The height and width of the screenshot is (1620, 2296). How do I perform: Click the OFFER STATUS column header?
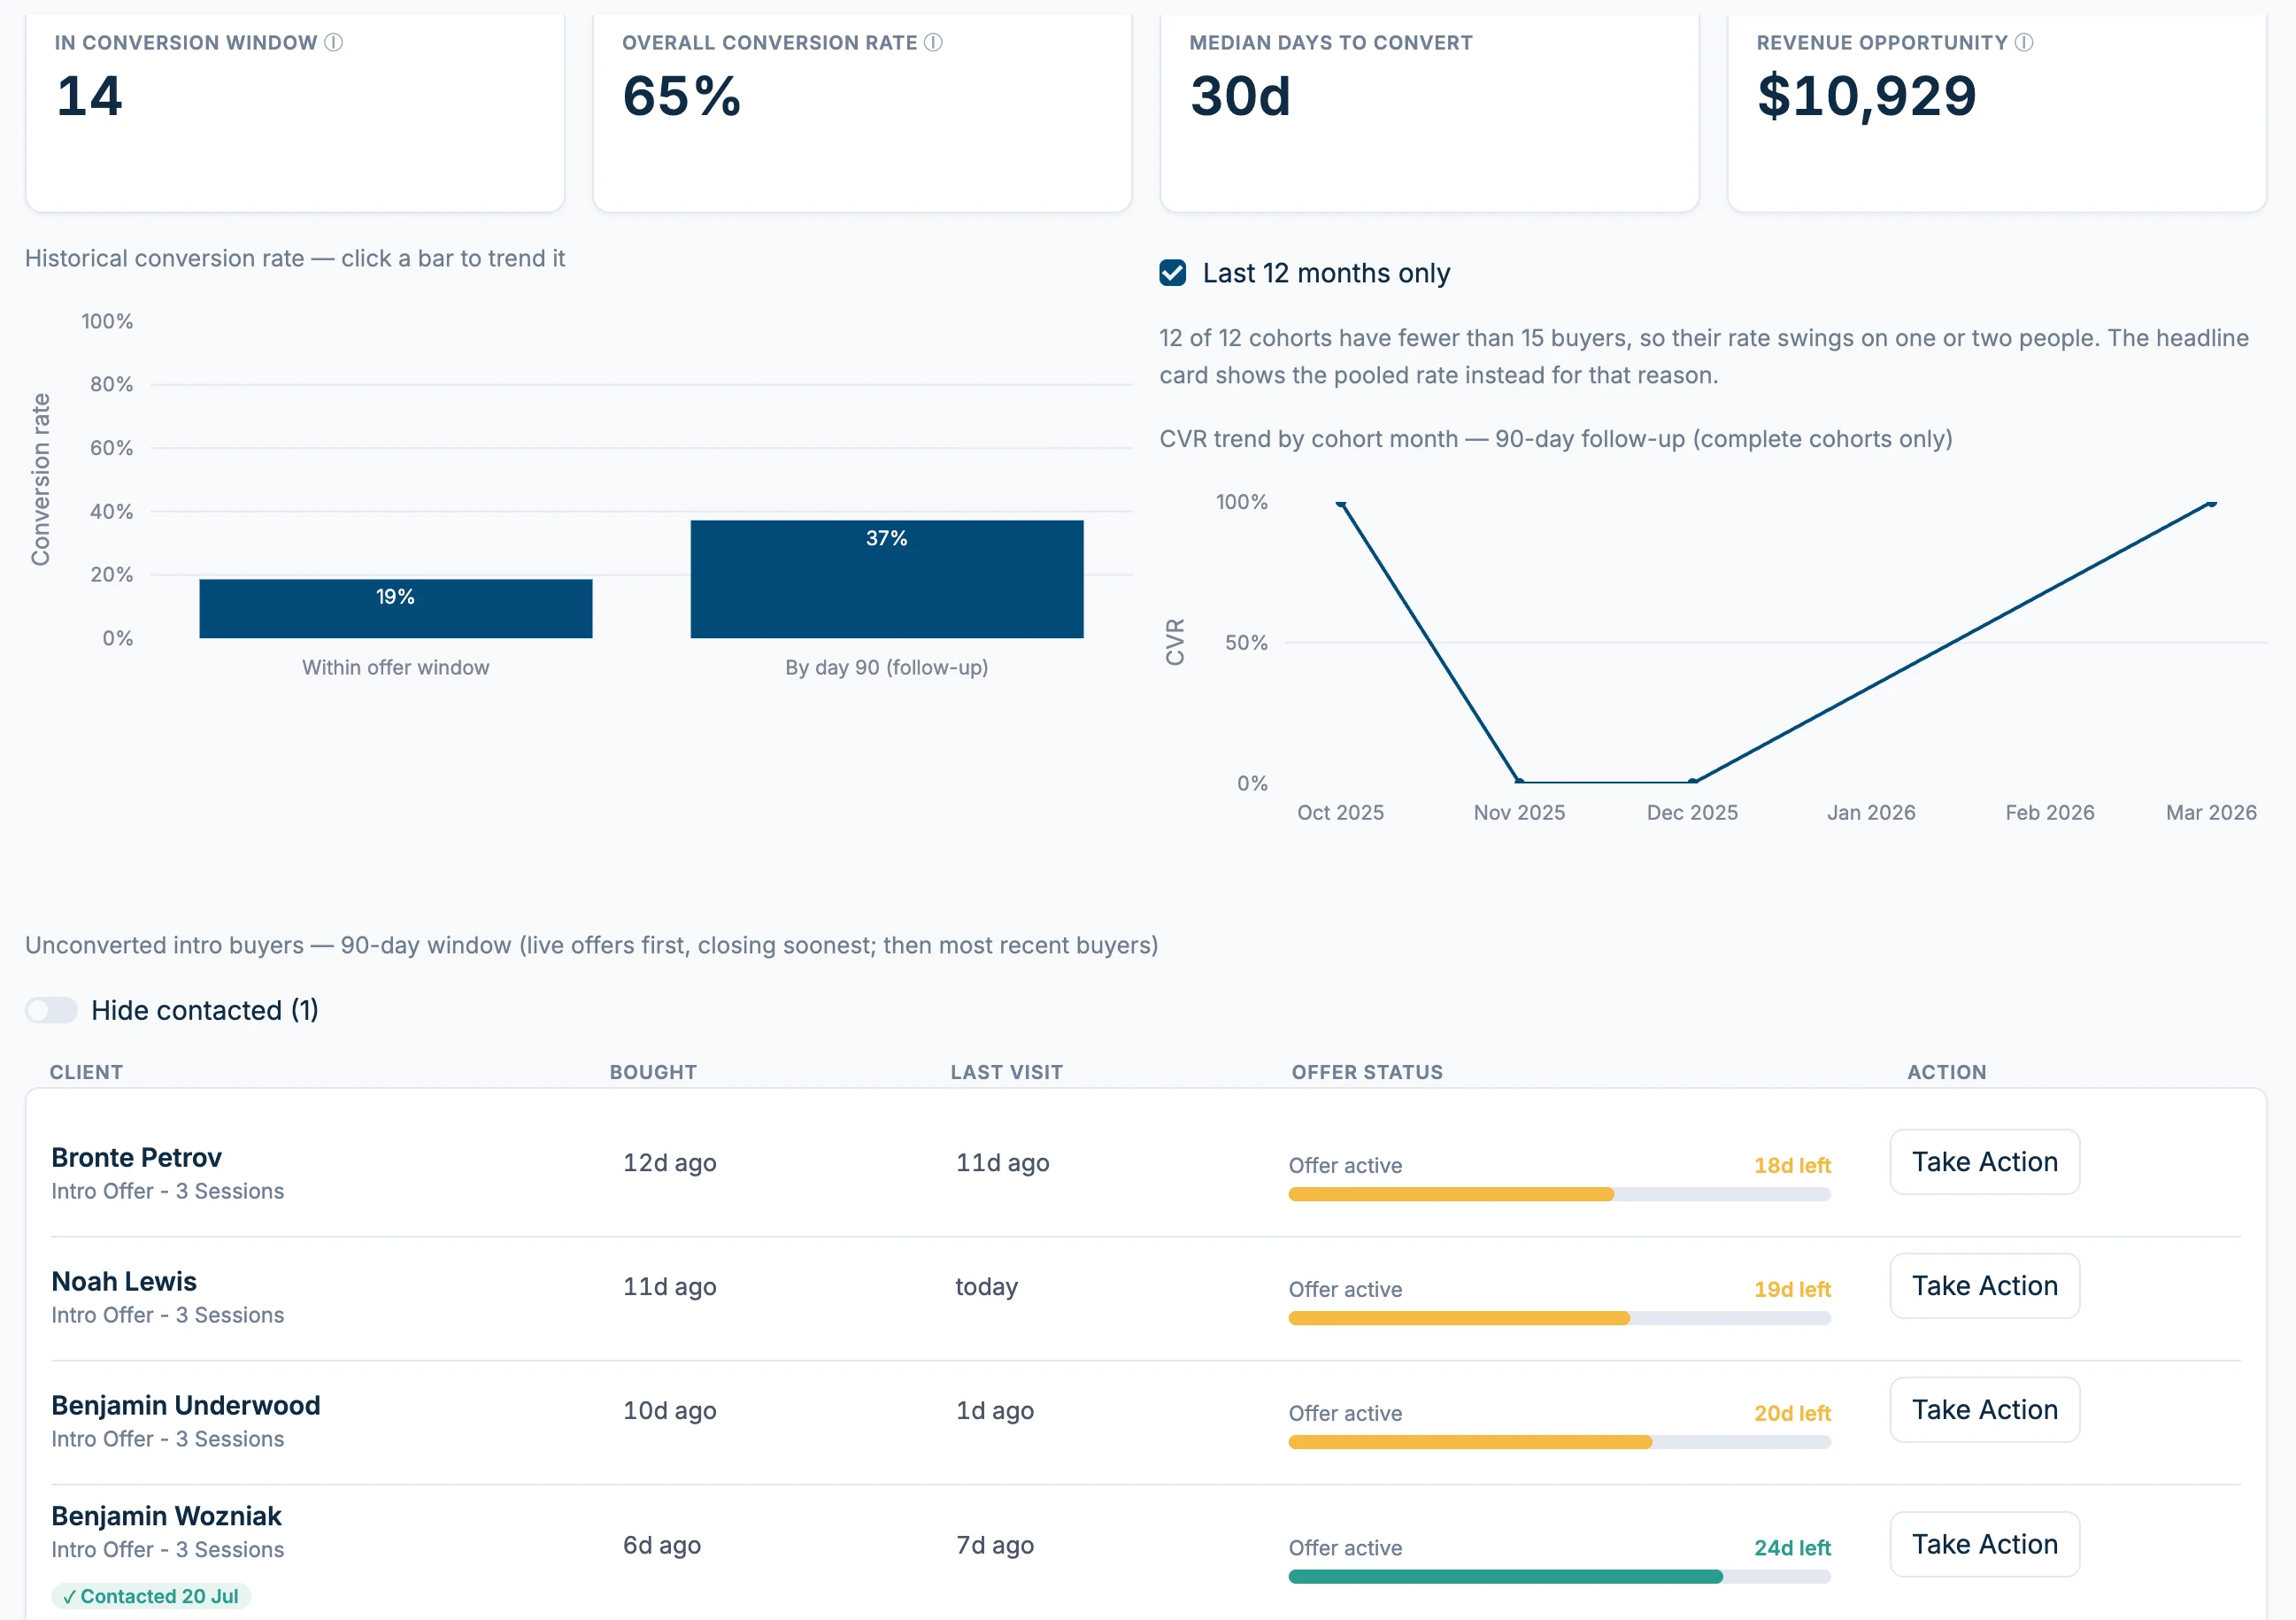1367,1072
